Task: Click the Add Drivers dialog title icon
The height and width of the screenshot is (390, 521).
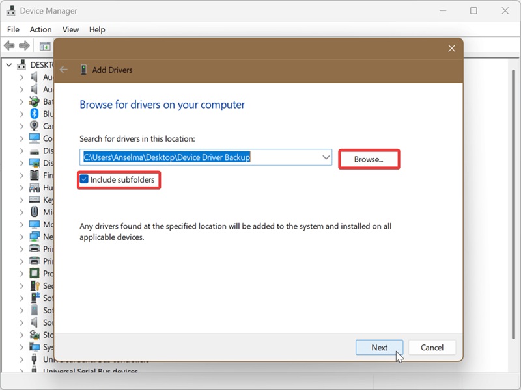Action: pos(83,70)
